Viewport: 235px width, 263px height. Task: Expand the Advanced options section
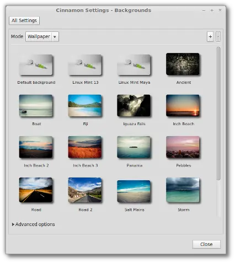tap(33, 224)
